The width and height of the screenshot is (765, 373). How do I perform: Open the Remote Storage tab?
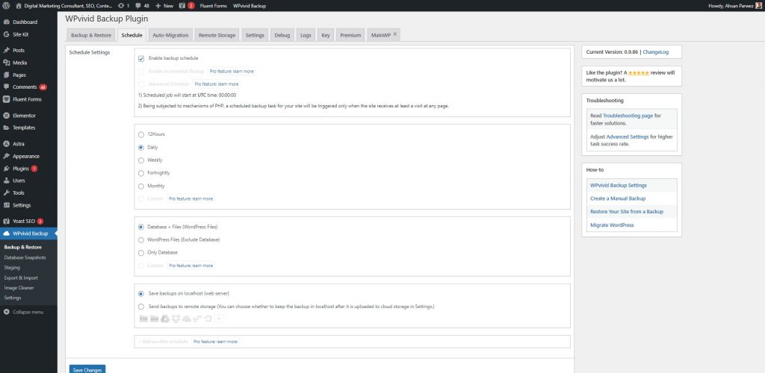pyautogui.click(x=217, y=35)
